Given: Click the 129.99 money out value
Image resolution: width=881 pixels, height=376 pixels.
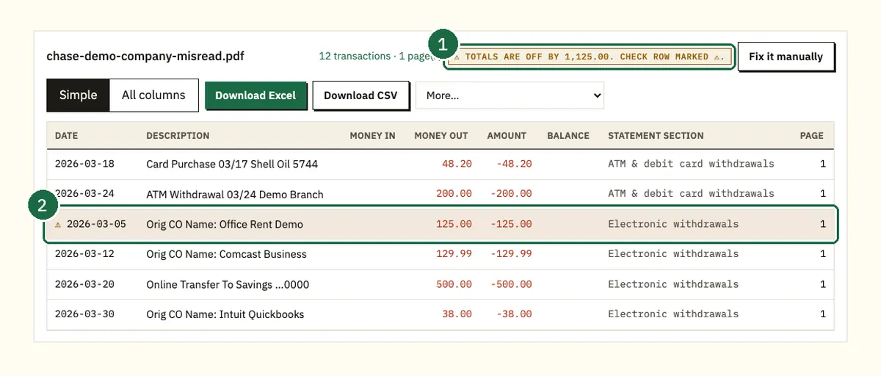Looking at the screenshot, I should pyautogui.click(x=454, y=254).
